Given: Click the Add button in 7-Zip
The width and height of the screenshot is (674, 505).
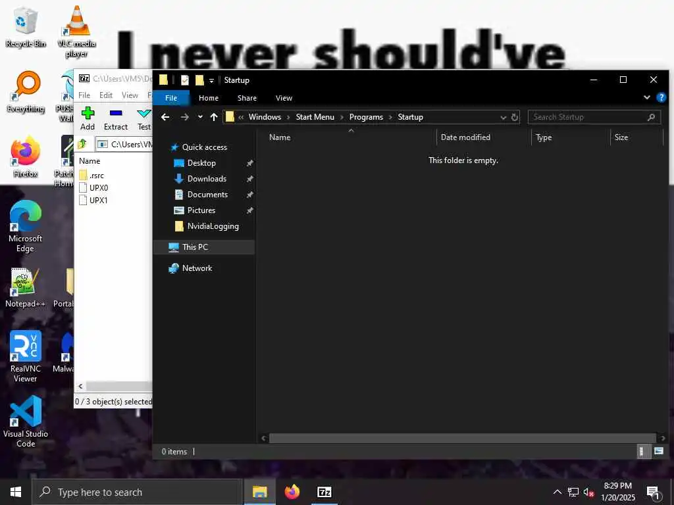Looking at the screenshot, I should pos(88,118).
